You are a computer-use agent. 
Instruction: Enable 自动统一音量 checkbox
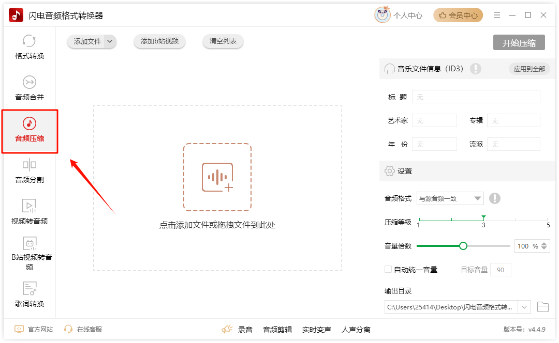point(388,269)
